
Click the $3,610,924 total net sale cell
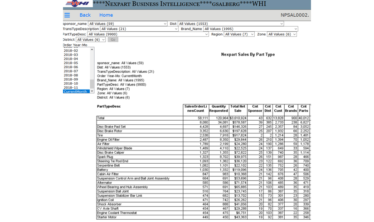click(x=238, y=118)
